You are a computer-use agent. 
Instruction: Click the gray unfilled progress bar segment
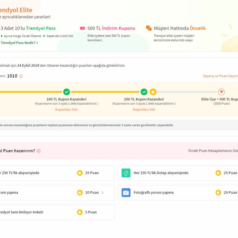tap(187, 92)
